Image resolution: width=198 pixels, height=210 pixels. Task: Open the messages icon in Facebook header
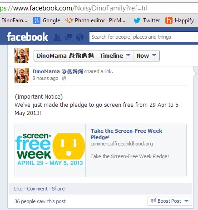pos(69,37)
